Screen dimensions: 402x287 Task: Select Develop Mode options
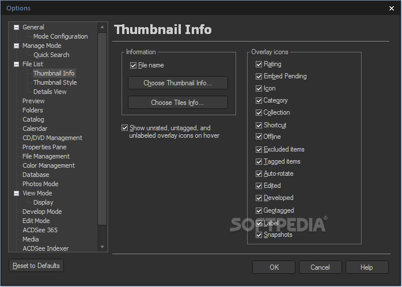42,212
